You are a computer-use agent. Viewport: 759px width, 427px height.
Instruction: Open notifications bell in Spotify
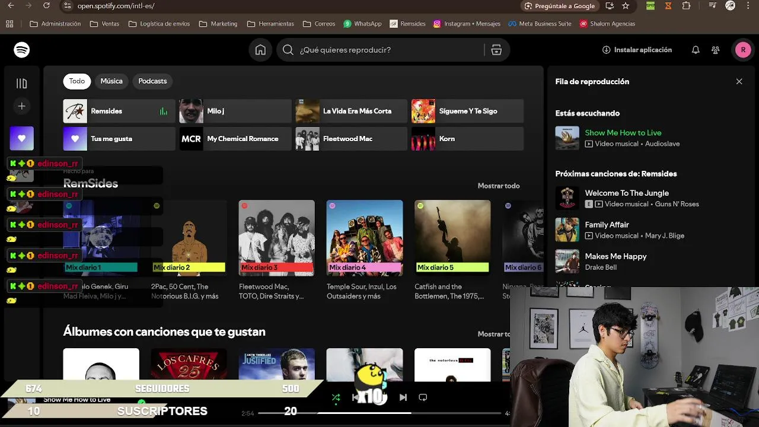696,50
